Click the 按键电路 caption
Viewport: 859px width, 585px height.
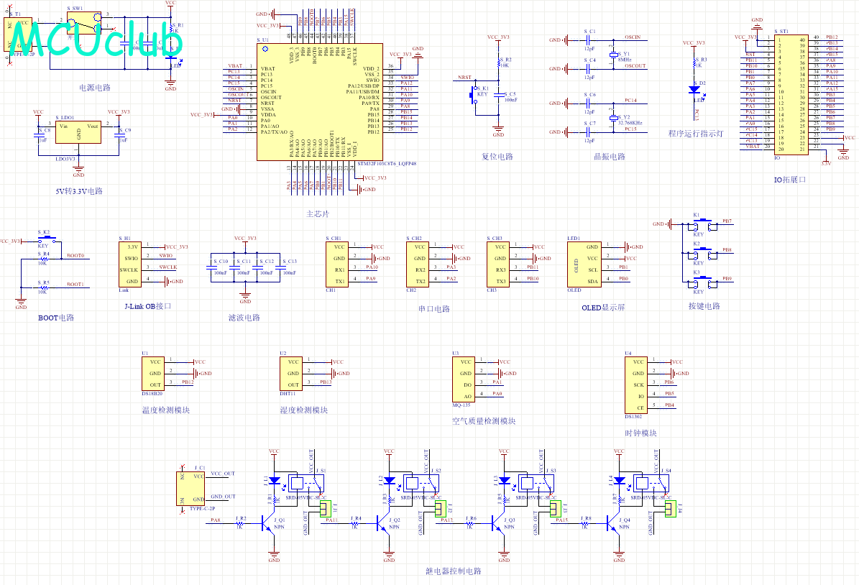[x=704, y=306]
